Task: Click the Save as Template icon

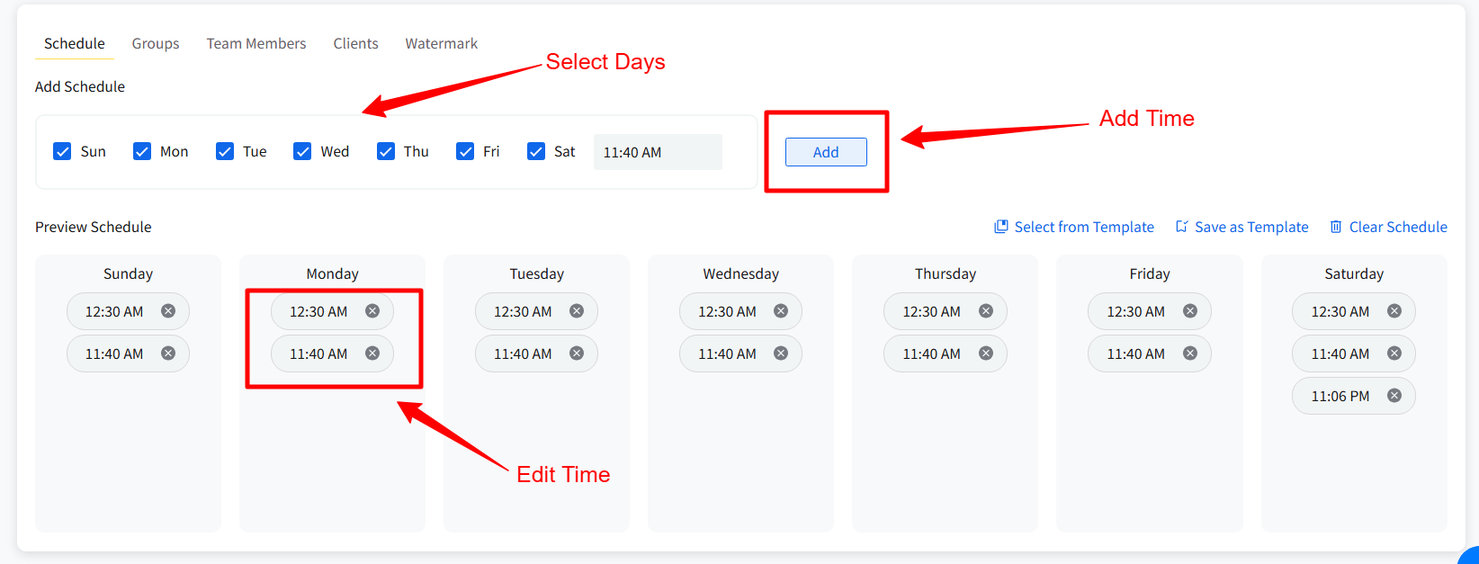Action: [1182, 227]
